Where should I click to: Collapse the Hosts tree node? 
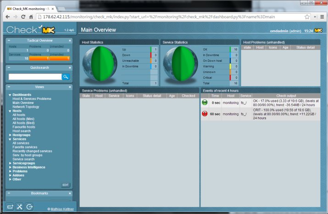(10, 111)
